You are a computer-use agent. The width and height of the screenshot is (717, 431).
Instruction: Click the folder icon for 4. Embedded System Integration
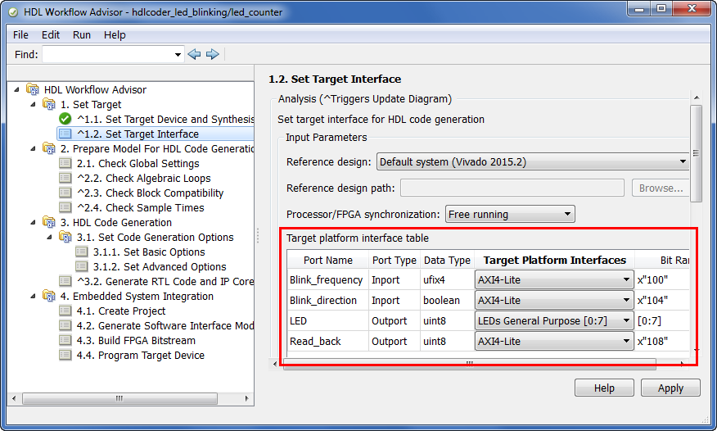(x=49, y=296)
